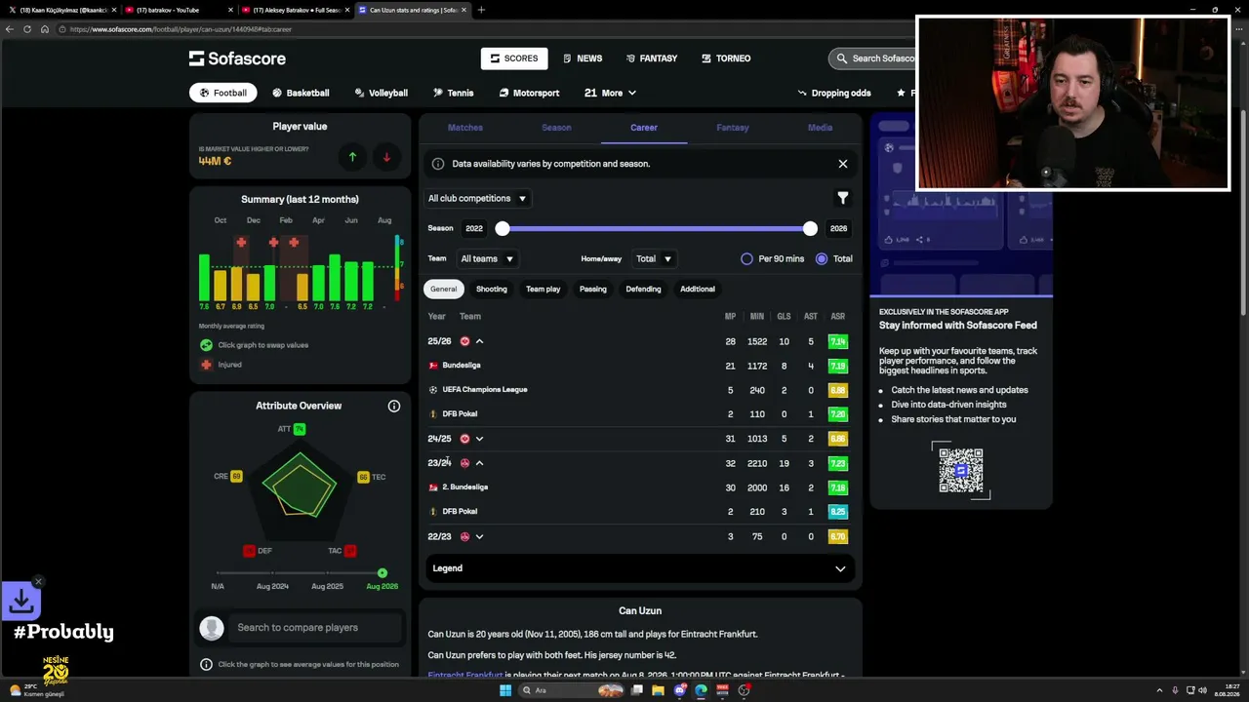
Task: Open Attribute Overview info icon
Action: click(394, 406)
